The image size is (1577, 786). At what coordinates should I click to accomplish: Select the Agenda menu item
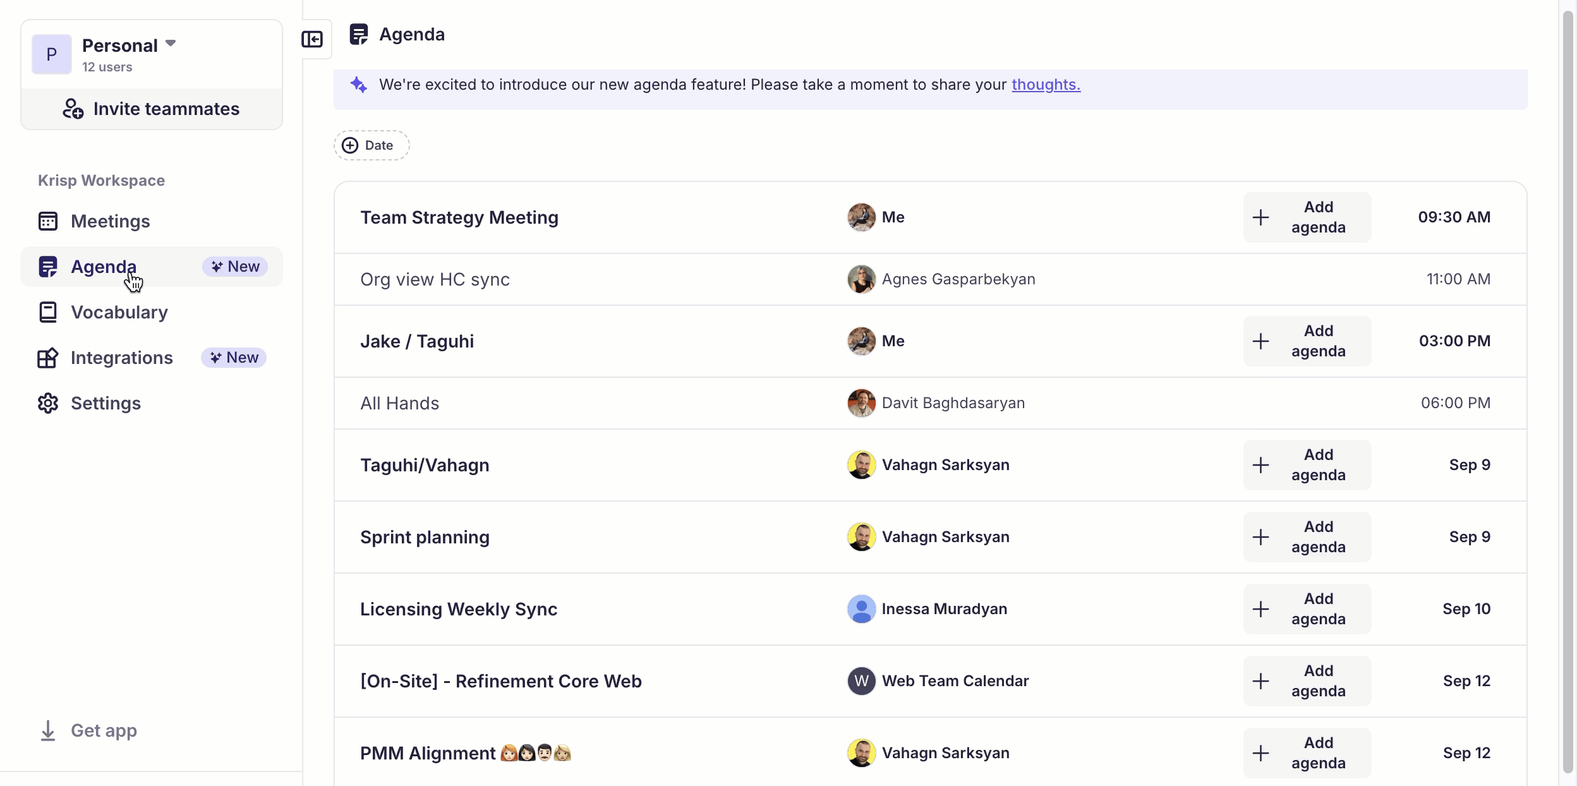coord(103,266)
